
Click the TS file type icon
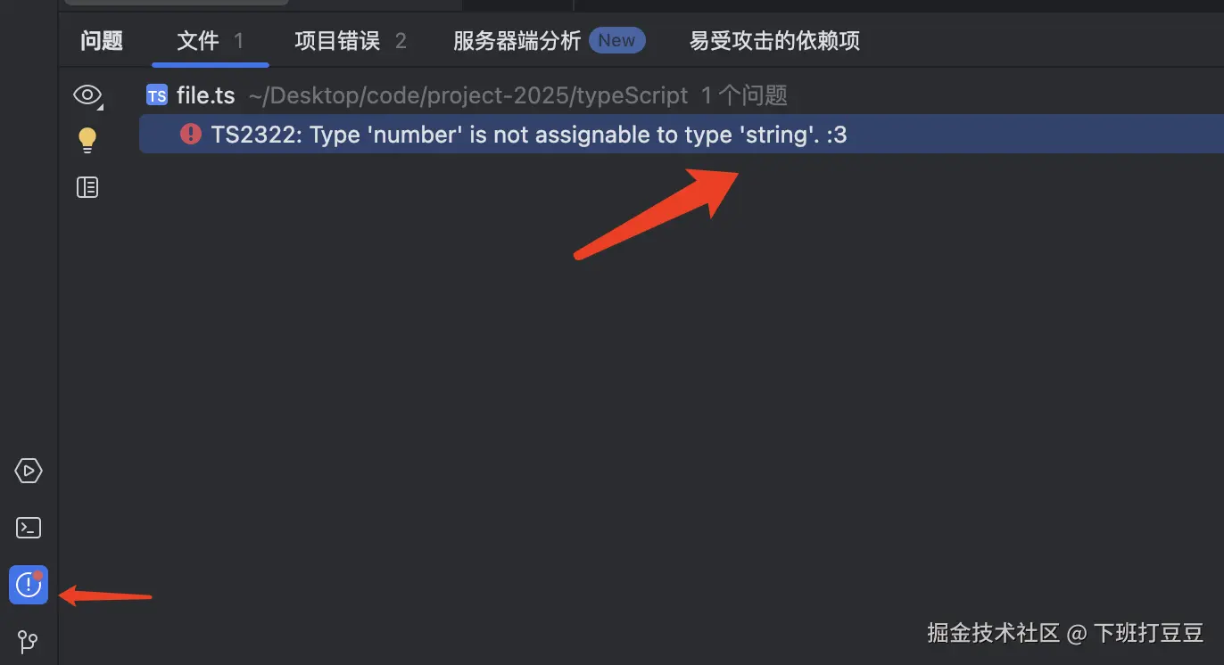point(157,95)
